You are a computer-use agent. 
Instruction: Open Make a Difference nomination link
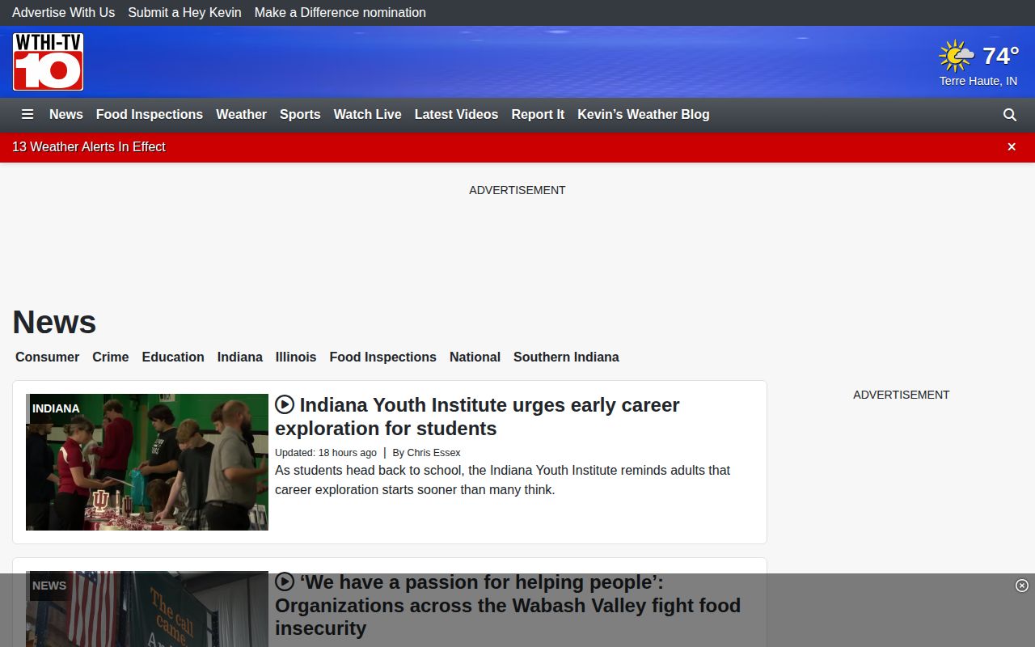tap(340, 13)
